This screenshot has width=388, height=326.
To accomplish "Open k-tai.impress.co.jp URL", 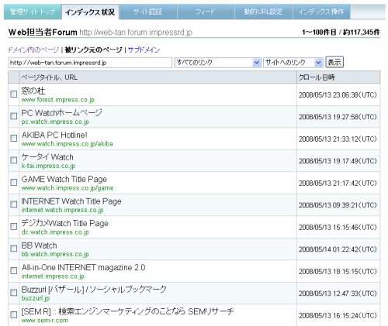I will coord(48,166).
